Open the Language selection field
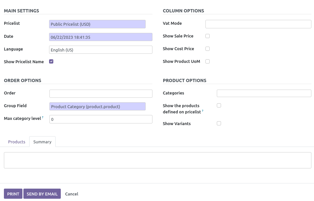314x201 pixels. 101,50
